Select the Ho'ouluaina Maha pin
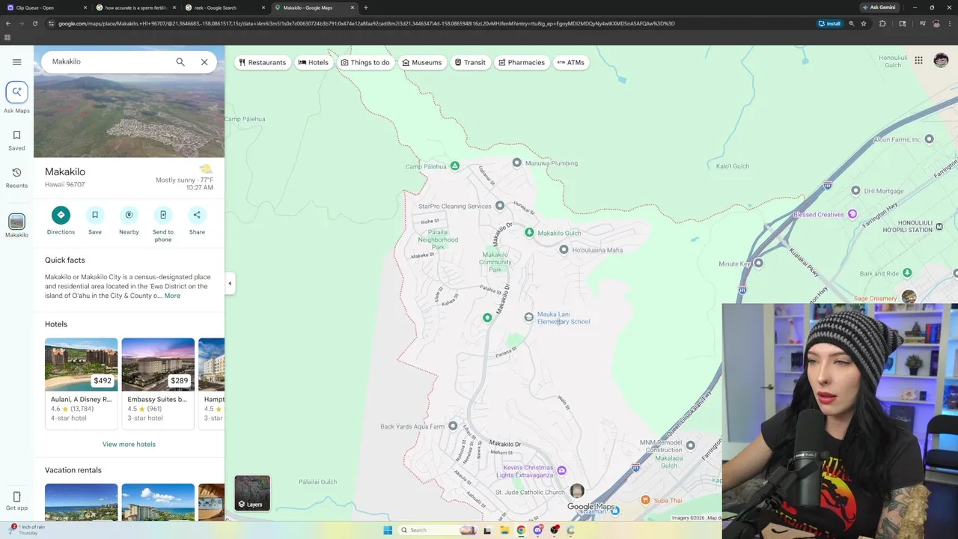Screen dimensions: 958x539 564,249
